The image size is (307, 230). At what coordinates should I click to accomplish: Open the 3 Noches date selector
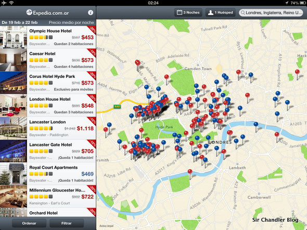188,12
